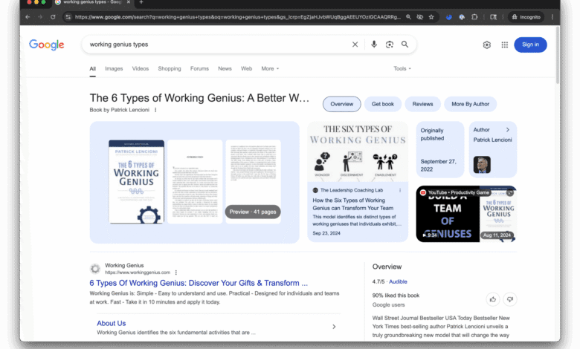Click thumbs up for this book

click(x=493, y=299)
